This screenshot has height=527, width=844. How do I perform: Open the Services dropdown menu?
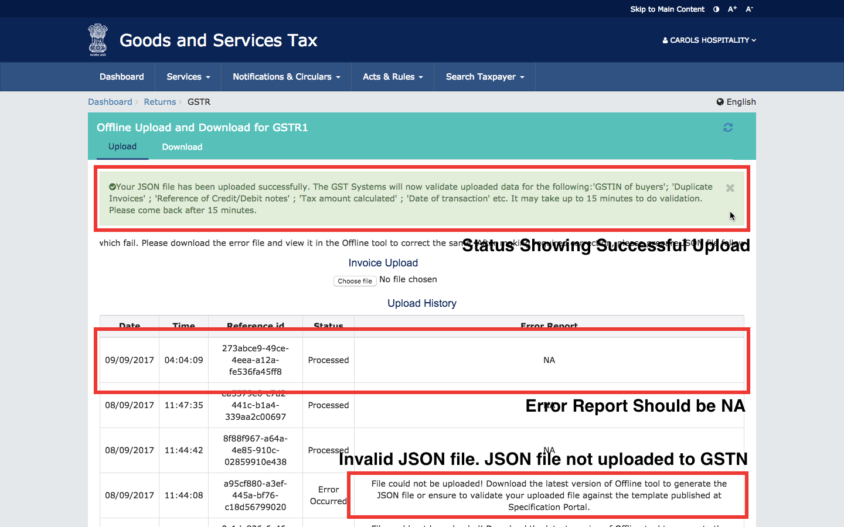[188, 77]
